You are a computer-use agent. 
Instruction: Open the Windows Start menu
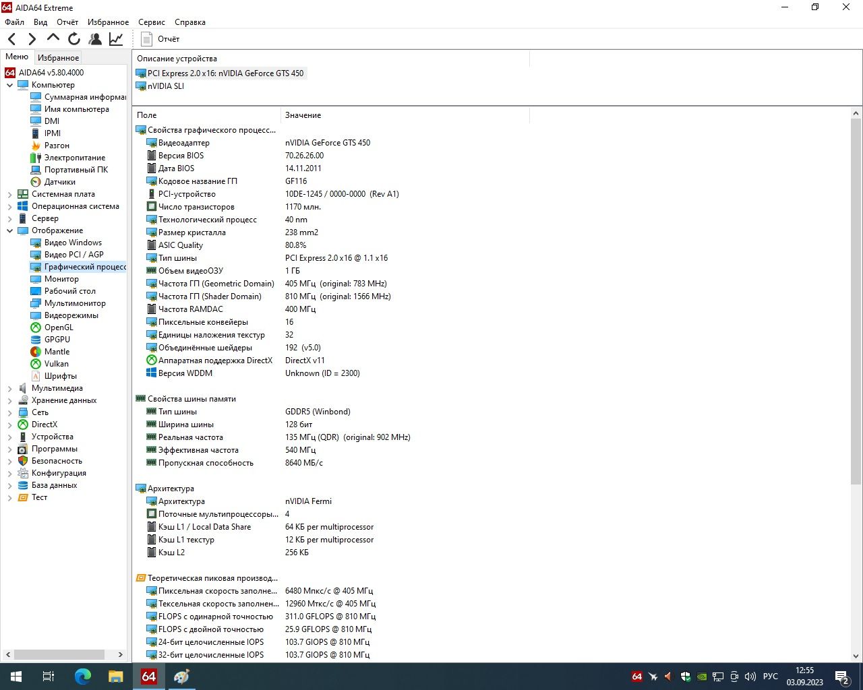point(16,677)
